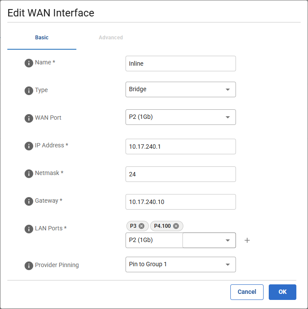Click the Cancel button

pyautogui.click(x=247, y=292)
